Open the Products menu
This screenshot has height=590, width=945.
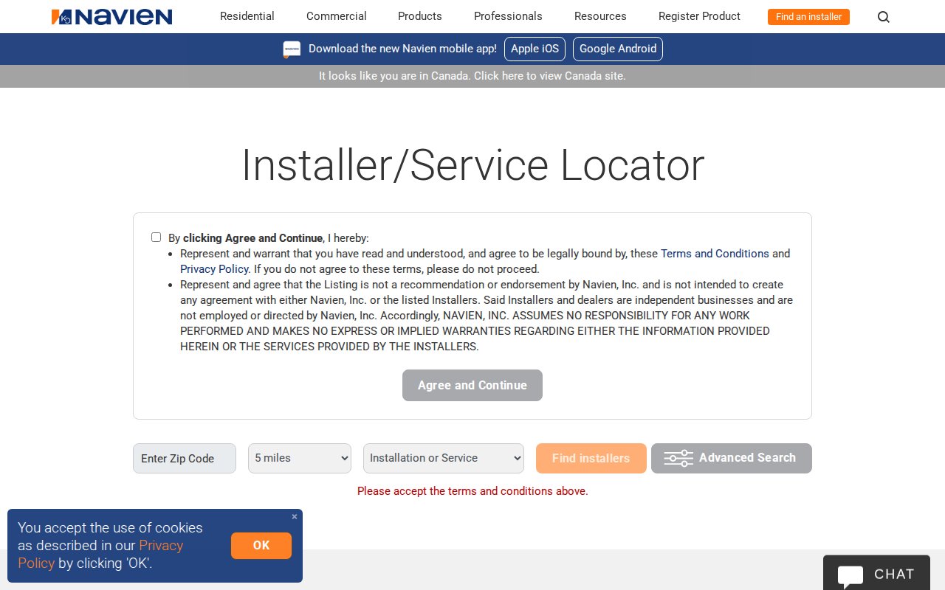click(419, 16)
